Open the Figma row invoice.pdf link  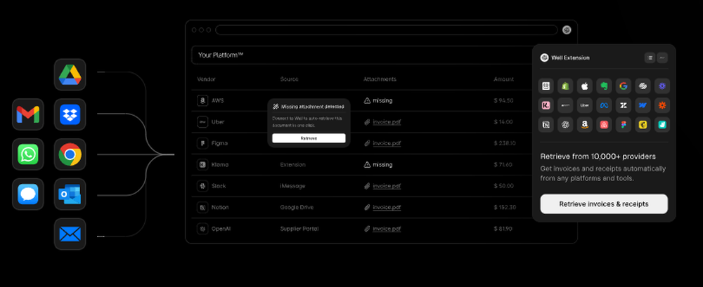click(387, 143)
